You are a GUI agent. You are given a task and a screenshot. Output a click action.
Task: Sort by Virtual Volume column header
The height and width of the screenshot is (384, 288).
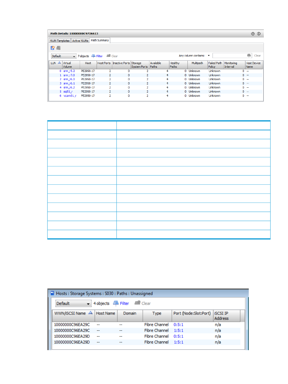(x=71, y=65)
